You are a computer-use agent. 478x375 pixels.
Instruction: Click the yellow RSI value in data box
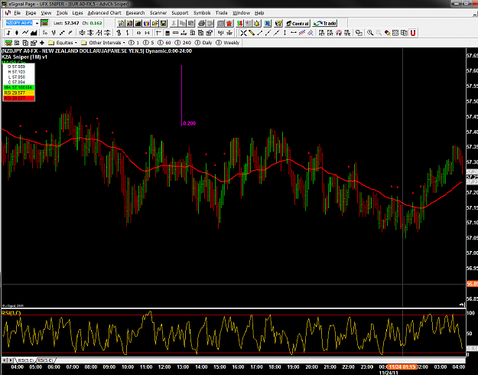[18, 93]
